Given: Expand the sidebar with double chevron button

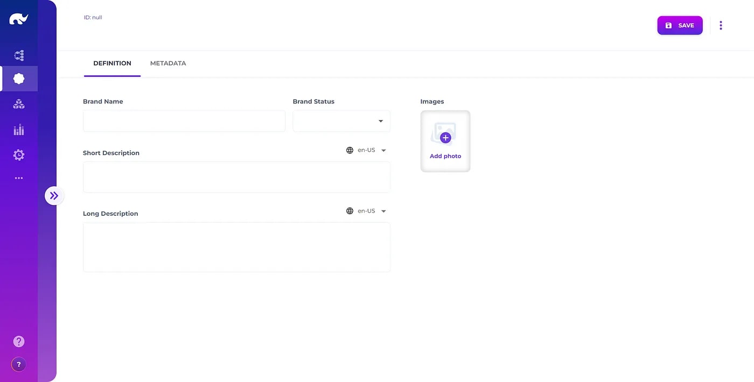Looking at the screenshot, I should pos(54,195).
